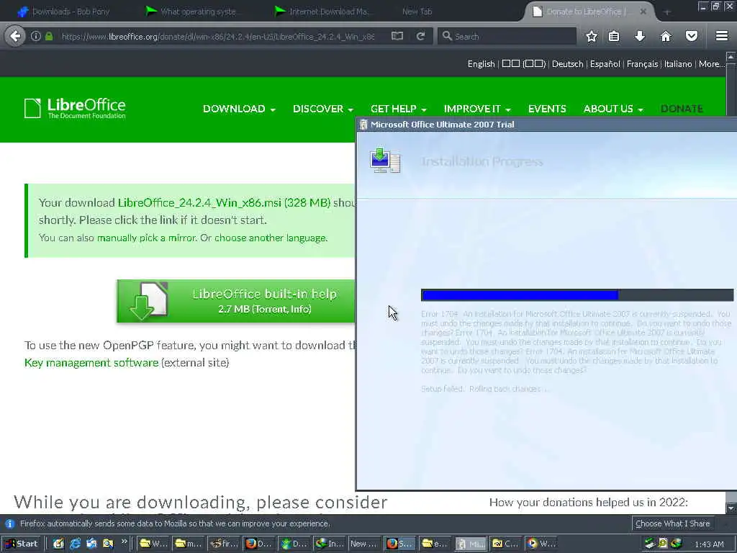Click the built-in help download arrow icon
Screen dimensions: 737x553
click(x=147, y=301)
